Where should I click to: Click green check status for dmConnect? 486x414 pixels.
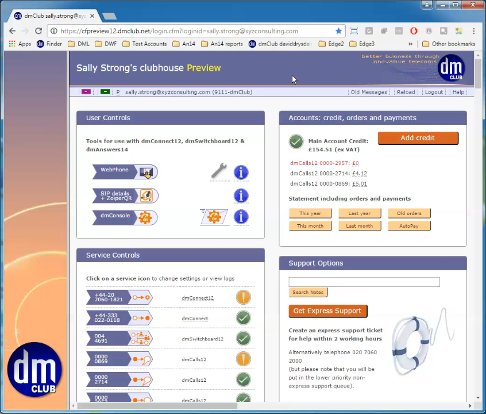pos(244,318)
